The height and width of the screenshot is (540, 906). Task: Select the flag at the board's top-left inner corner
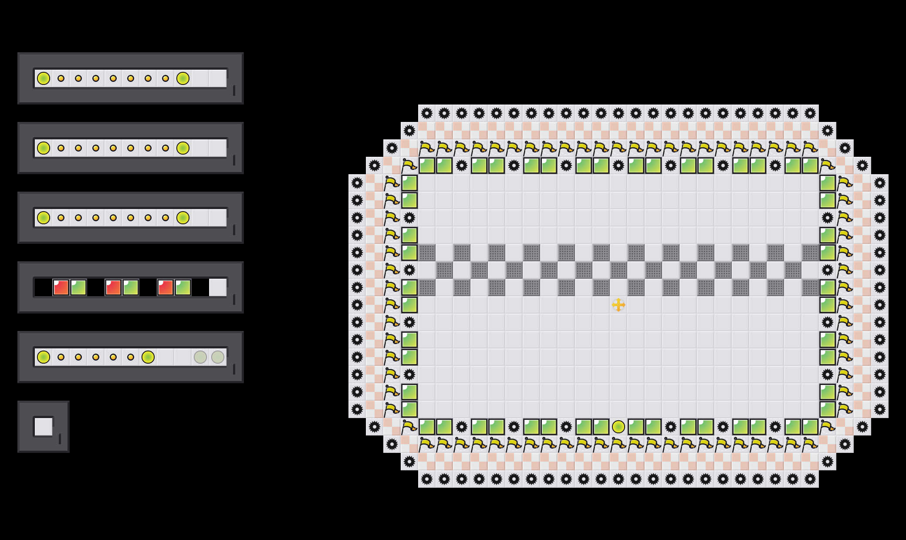(409, 165)
